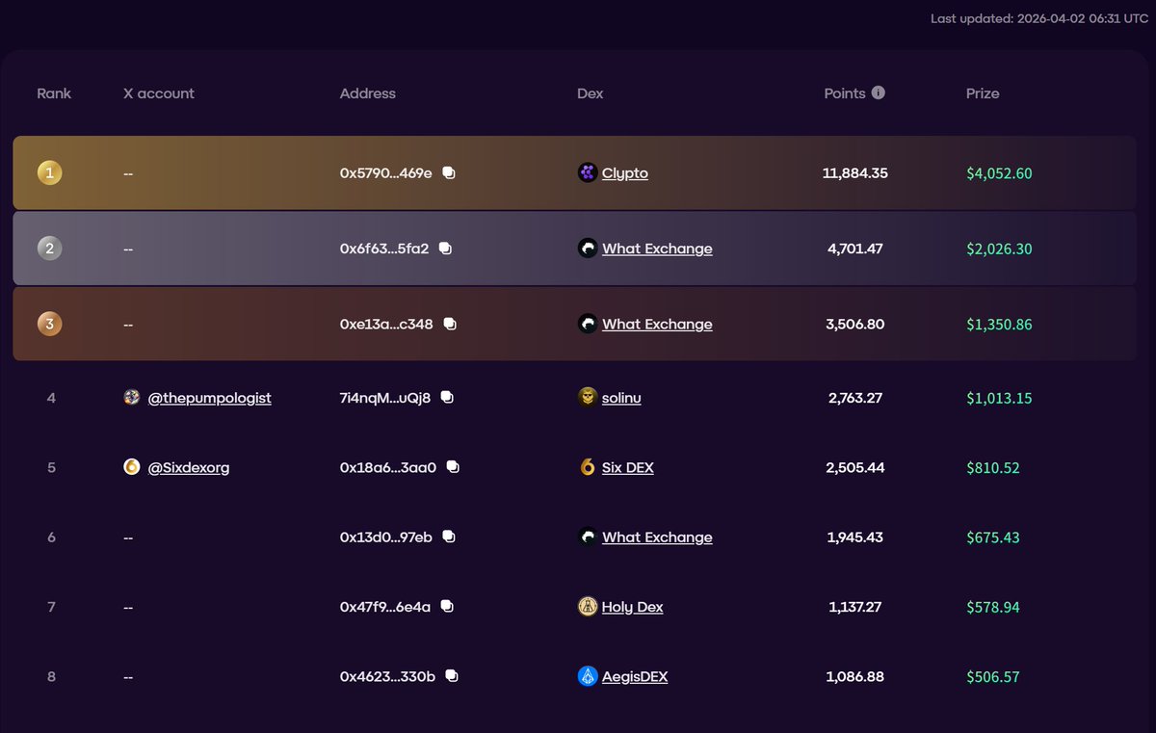Copy address 0x5790...469e

click(449, 173)
